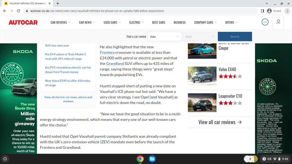The width and height of the screenshot is (292, 164).
Task: Click the Search button
Action: point(235,37)
